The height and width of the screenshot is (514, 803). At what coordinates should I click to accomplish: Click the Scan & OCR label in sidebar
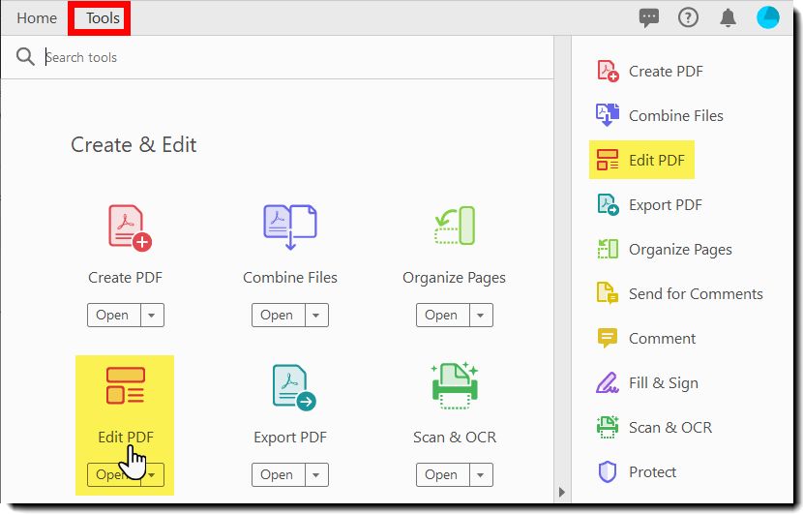(669, 428)
